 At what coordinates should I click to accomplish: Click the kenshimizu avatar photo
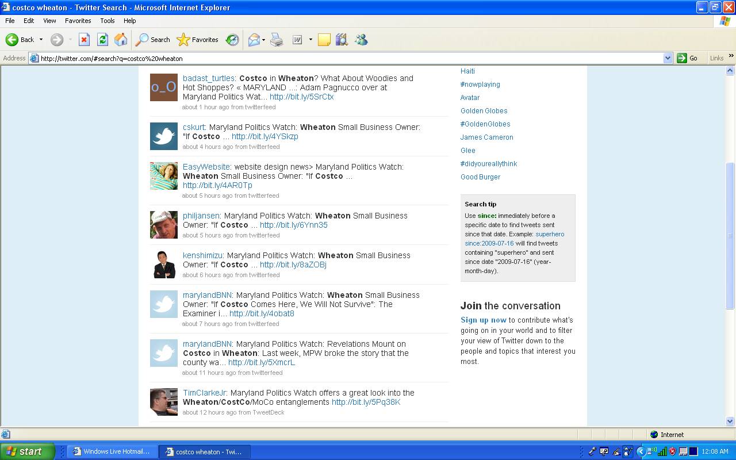[x=164, y=264]
